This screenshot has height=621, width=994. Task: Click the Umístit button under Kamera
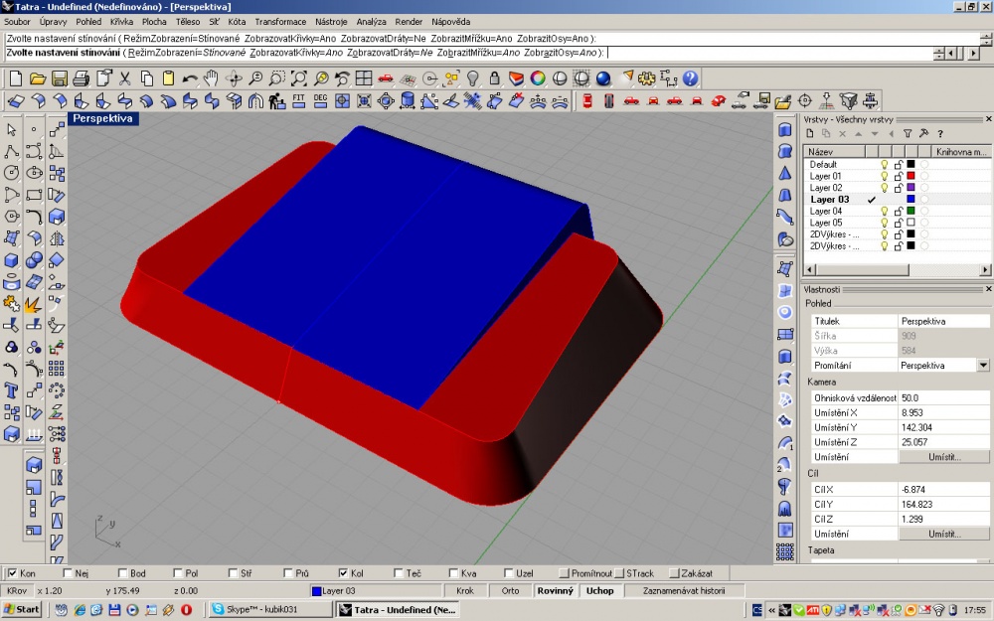[944, 457]
